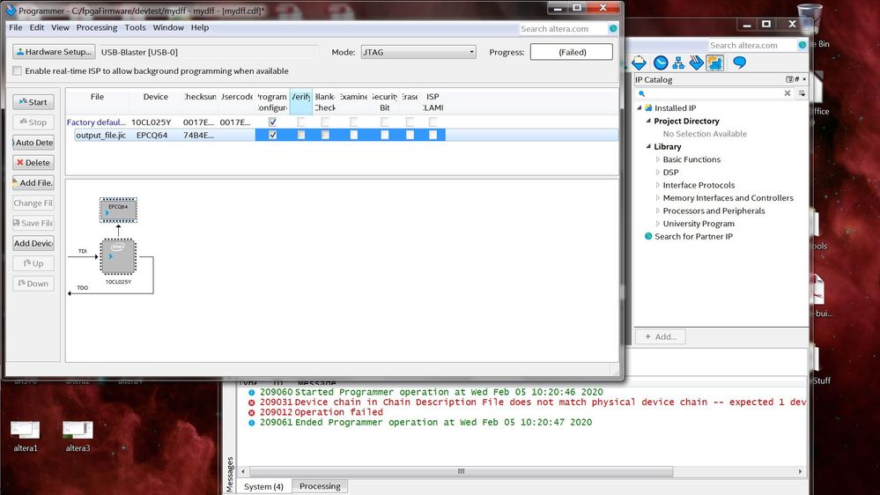The height and width of the screenshot is (495, 880).
Task: Open the Mode JTAG dropdown
Action: (x=418, y=52)
